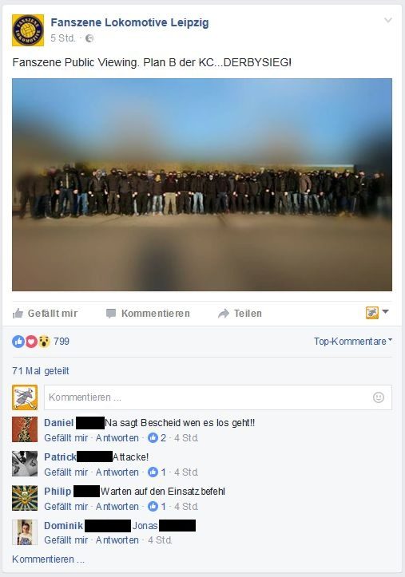Focus the Kommentieren ... comment input field
405x577 pixels.
(218, 397)
